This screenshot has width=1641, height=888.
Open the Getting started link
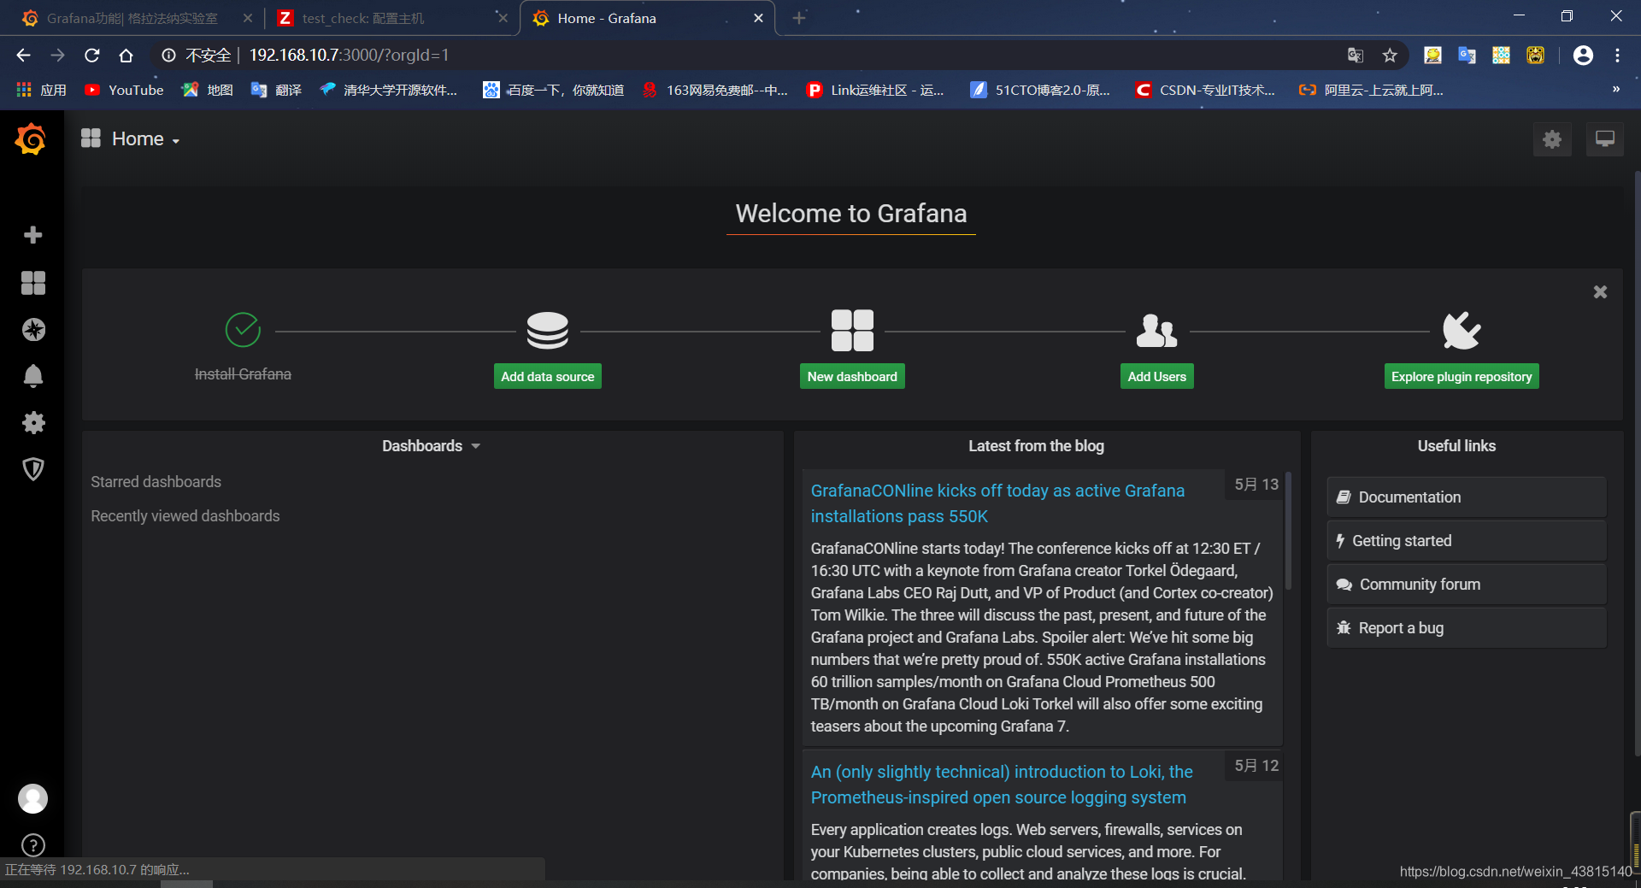point(1467,541)
